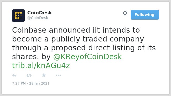
Task: Click the bold CoinDesk display name
Action: (40, 13)
